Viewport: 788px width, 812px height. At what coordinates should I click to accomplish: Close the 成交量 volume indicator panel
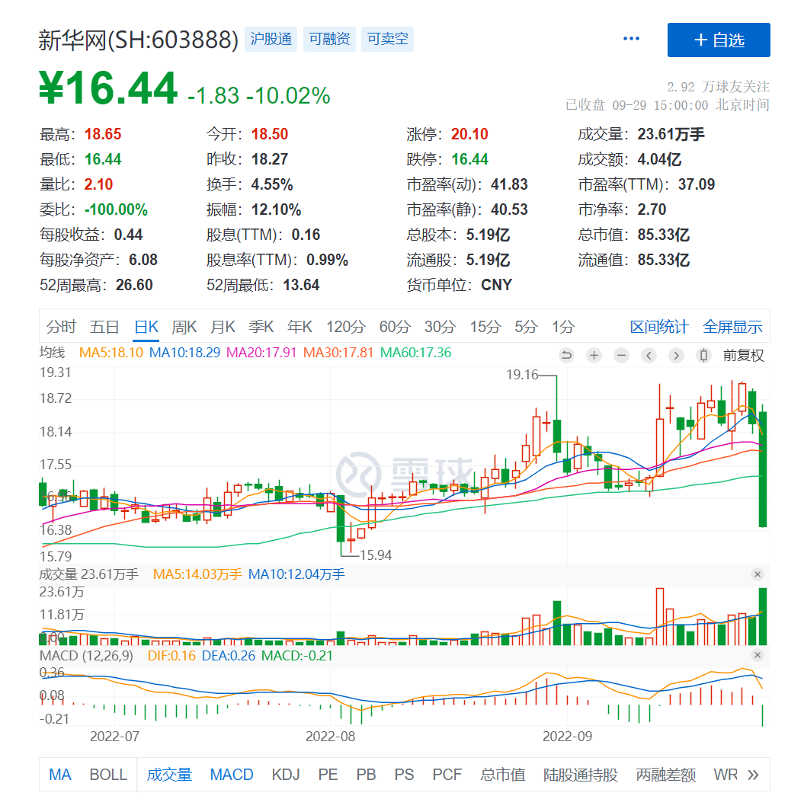point(758,574)
